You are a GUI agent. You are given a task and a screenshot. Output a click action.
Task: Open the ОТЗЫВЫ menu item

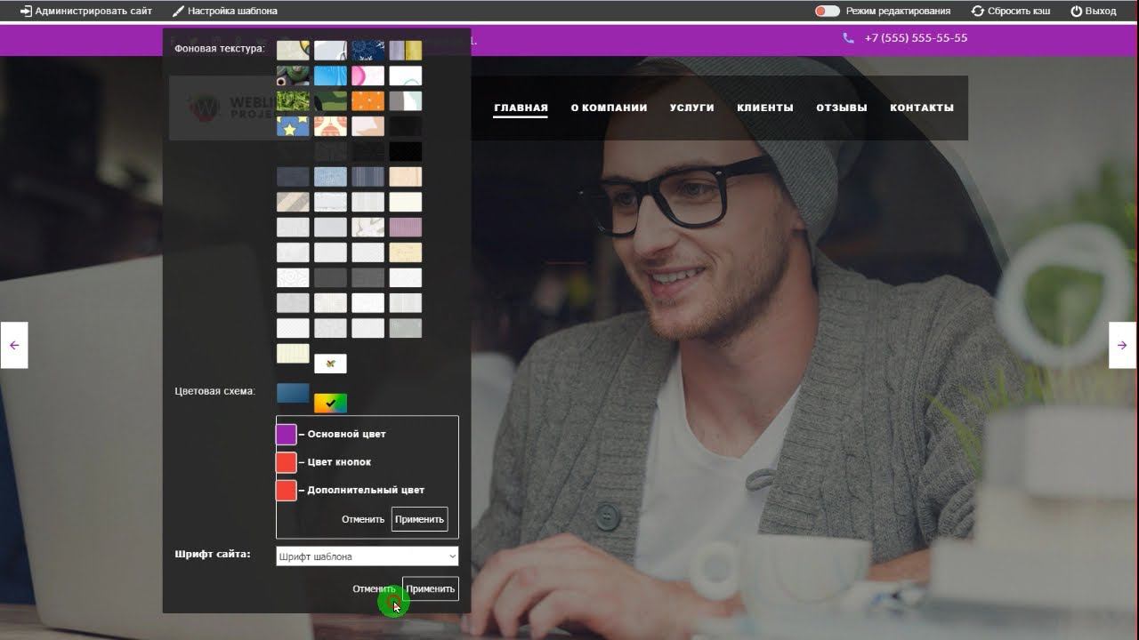[x=841, y=108]
